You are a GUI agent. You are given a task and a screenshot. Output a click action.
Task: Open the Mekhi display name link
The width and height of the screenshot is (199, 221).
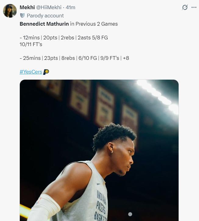(27, 7)
